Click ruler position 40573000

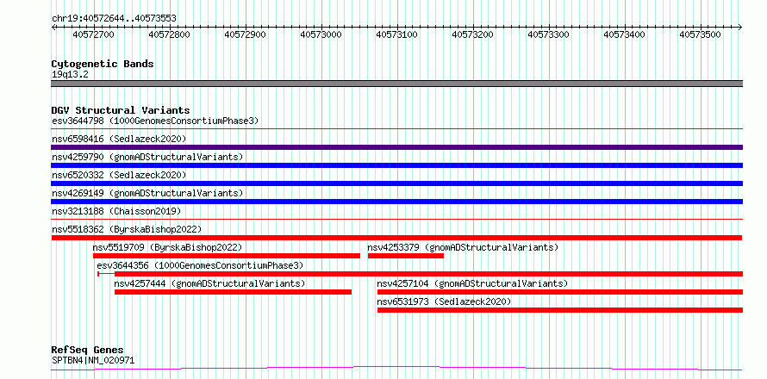tap(321, 34)
